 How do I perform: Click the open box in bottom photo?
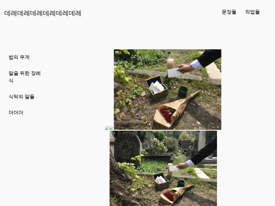161,181
